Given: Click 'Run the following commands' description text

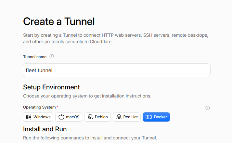Looking at the screenshot, I should point(90,138).
